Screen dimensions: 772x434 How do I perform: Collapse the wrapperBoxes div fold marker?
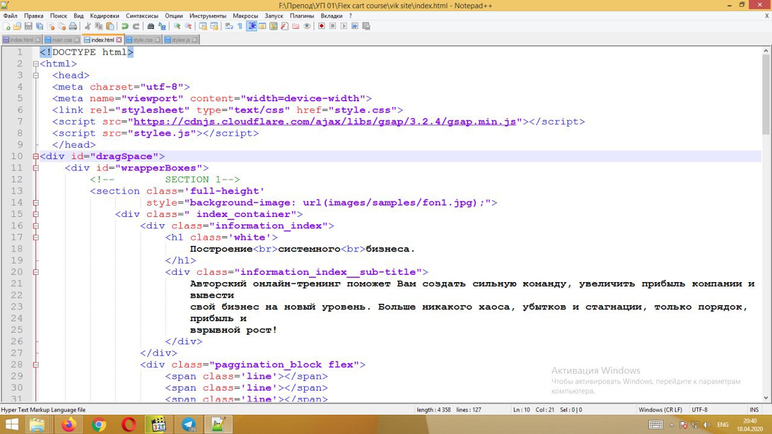pos(36,168)
